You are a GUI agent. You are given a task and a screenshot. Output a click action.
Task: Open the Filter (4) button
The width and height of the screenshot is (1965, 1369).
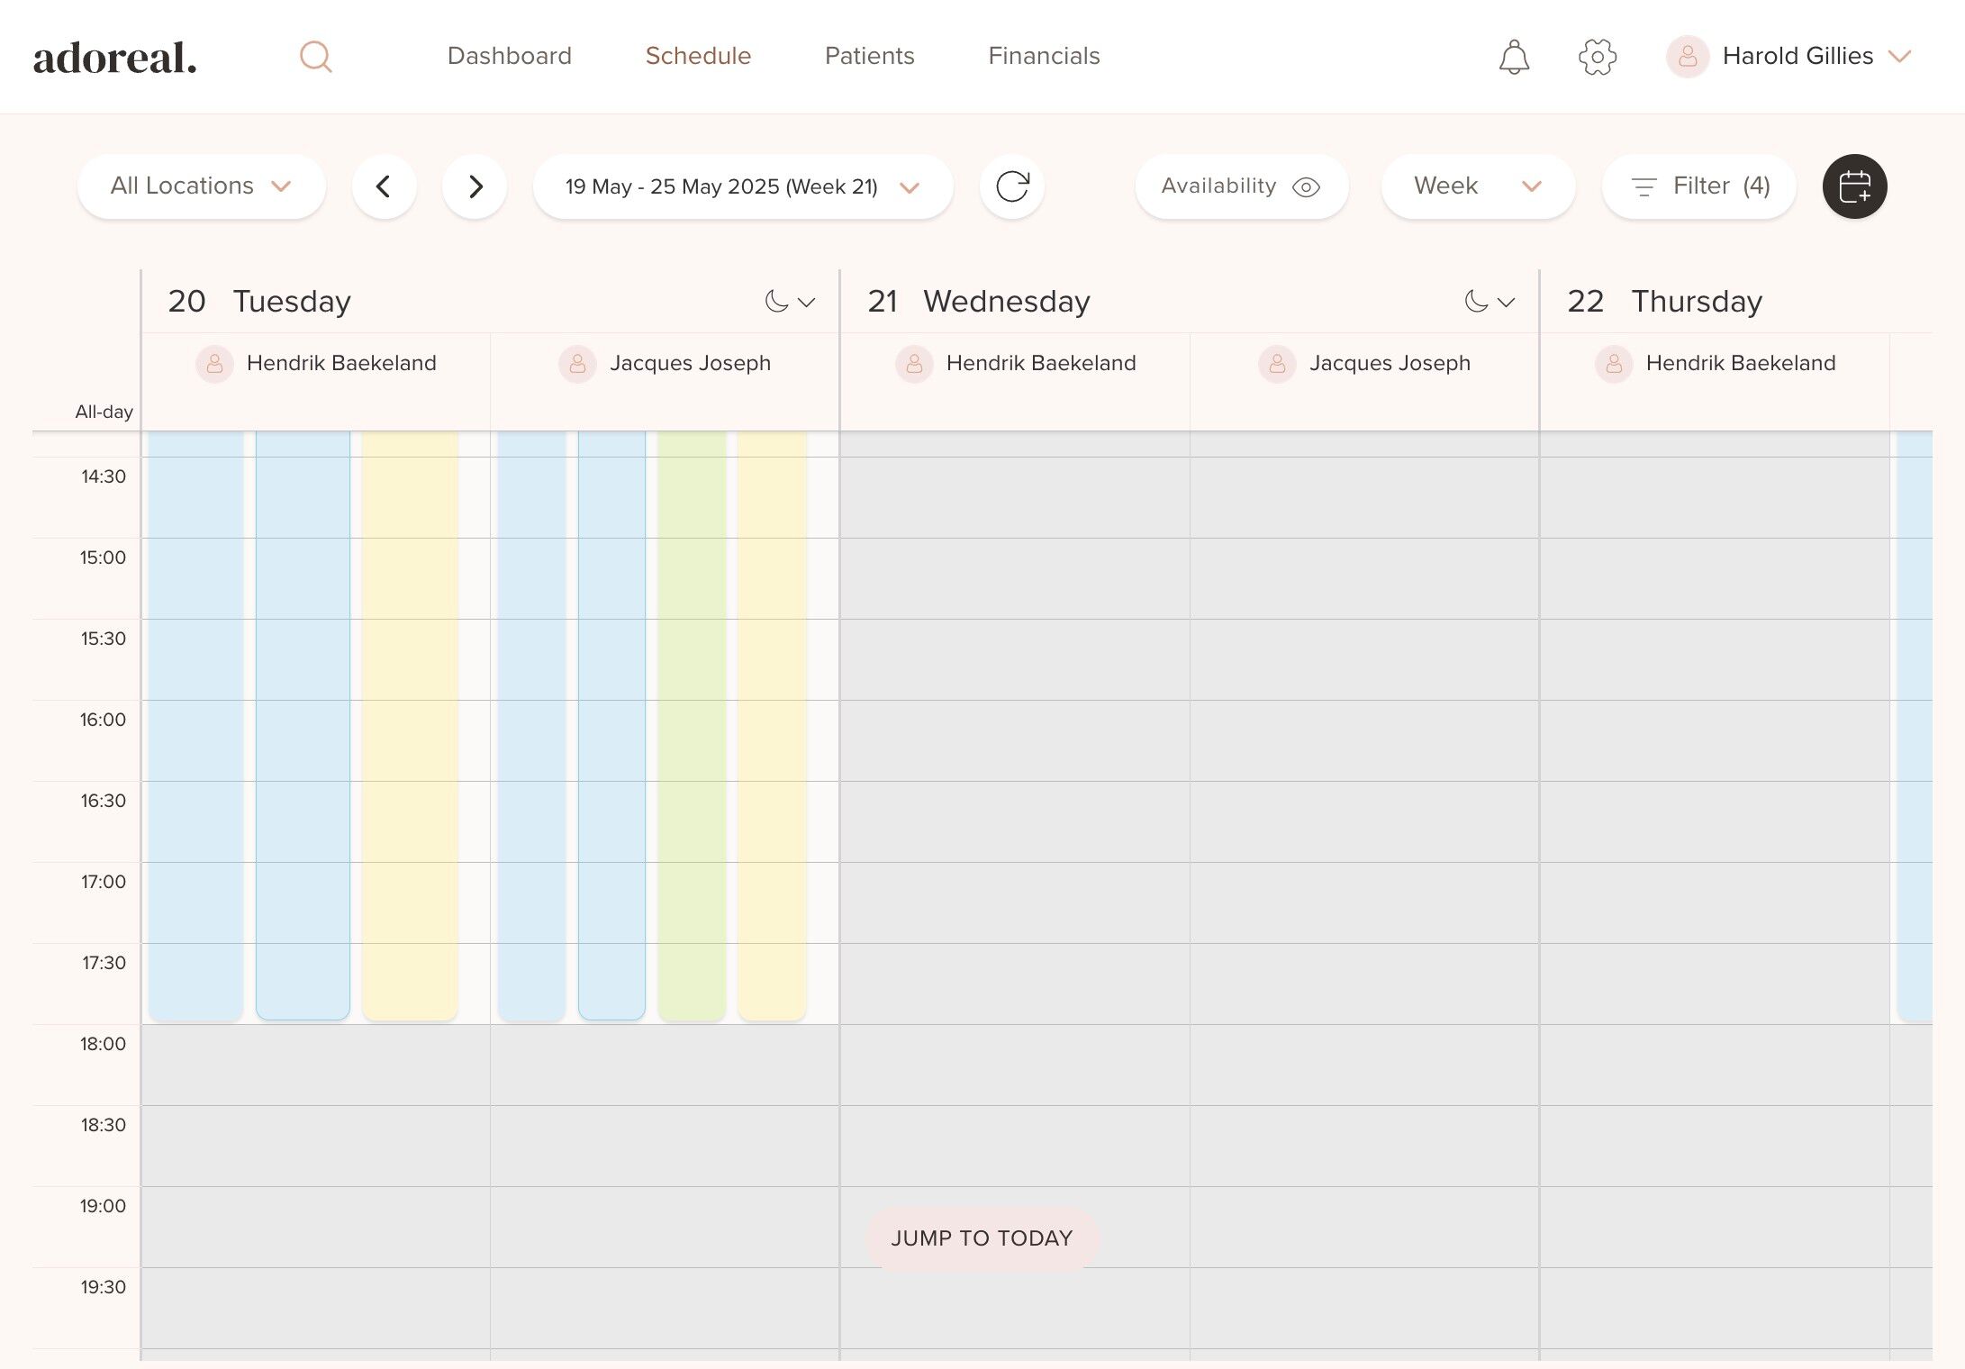1698,186
